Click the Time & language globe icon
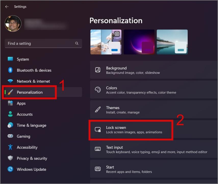The width and height of the screenshot is (218, 184). coord(10,125)
